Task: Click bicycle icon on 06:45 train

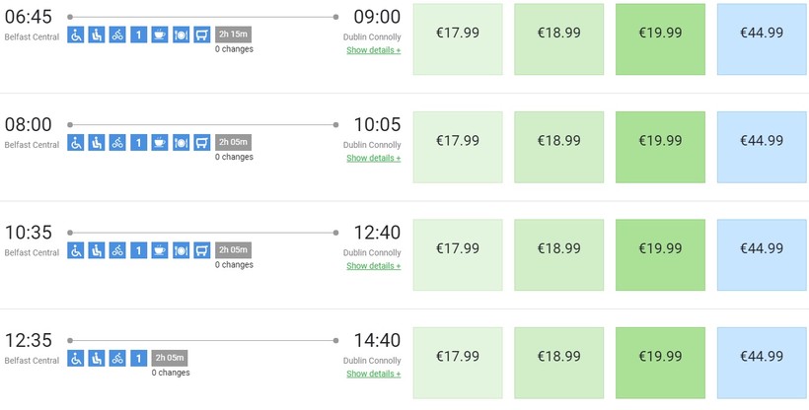Action: (117, 34)
